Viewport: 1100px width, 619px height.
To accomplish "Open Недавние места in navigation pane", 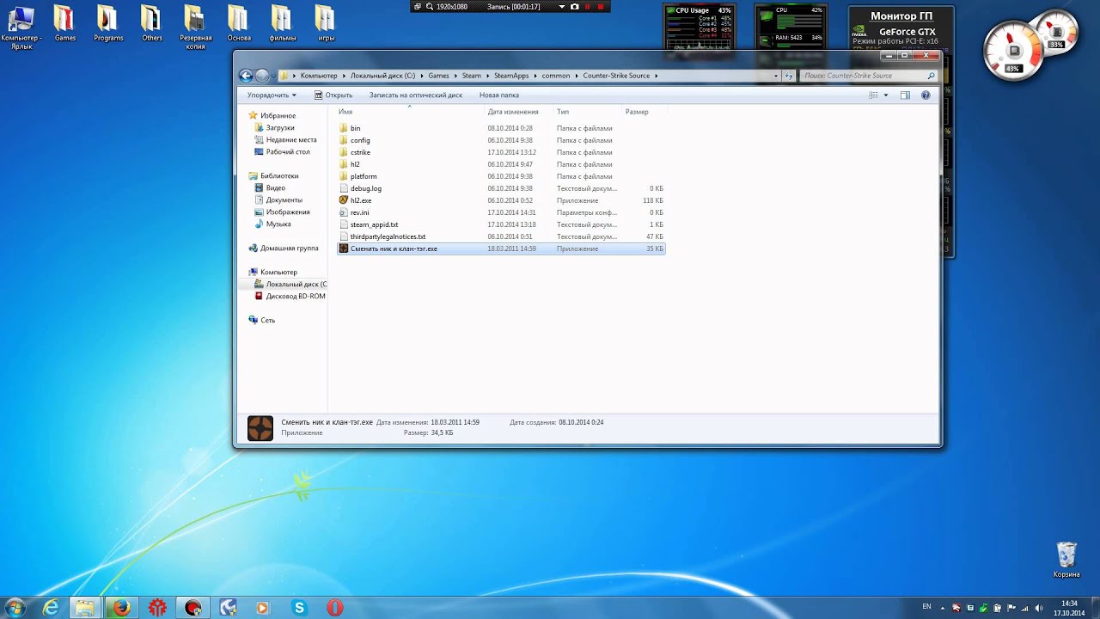I will [291, 139].
